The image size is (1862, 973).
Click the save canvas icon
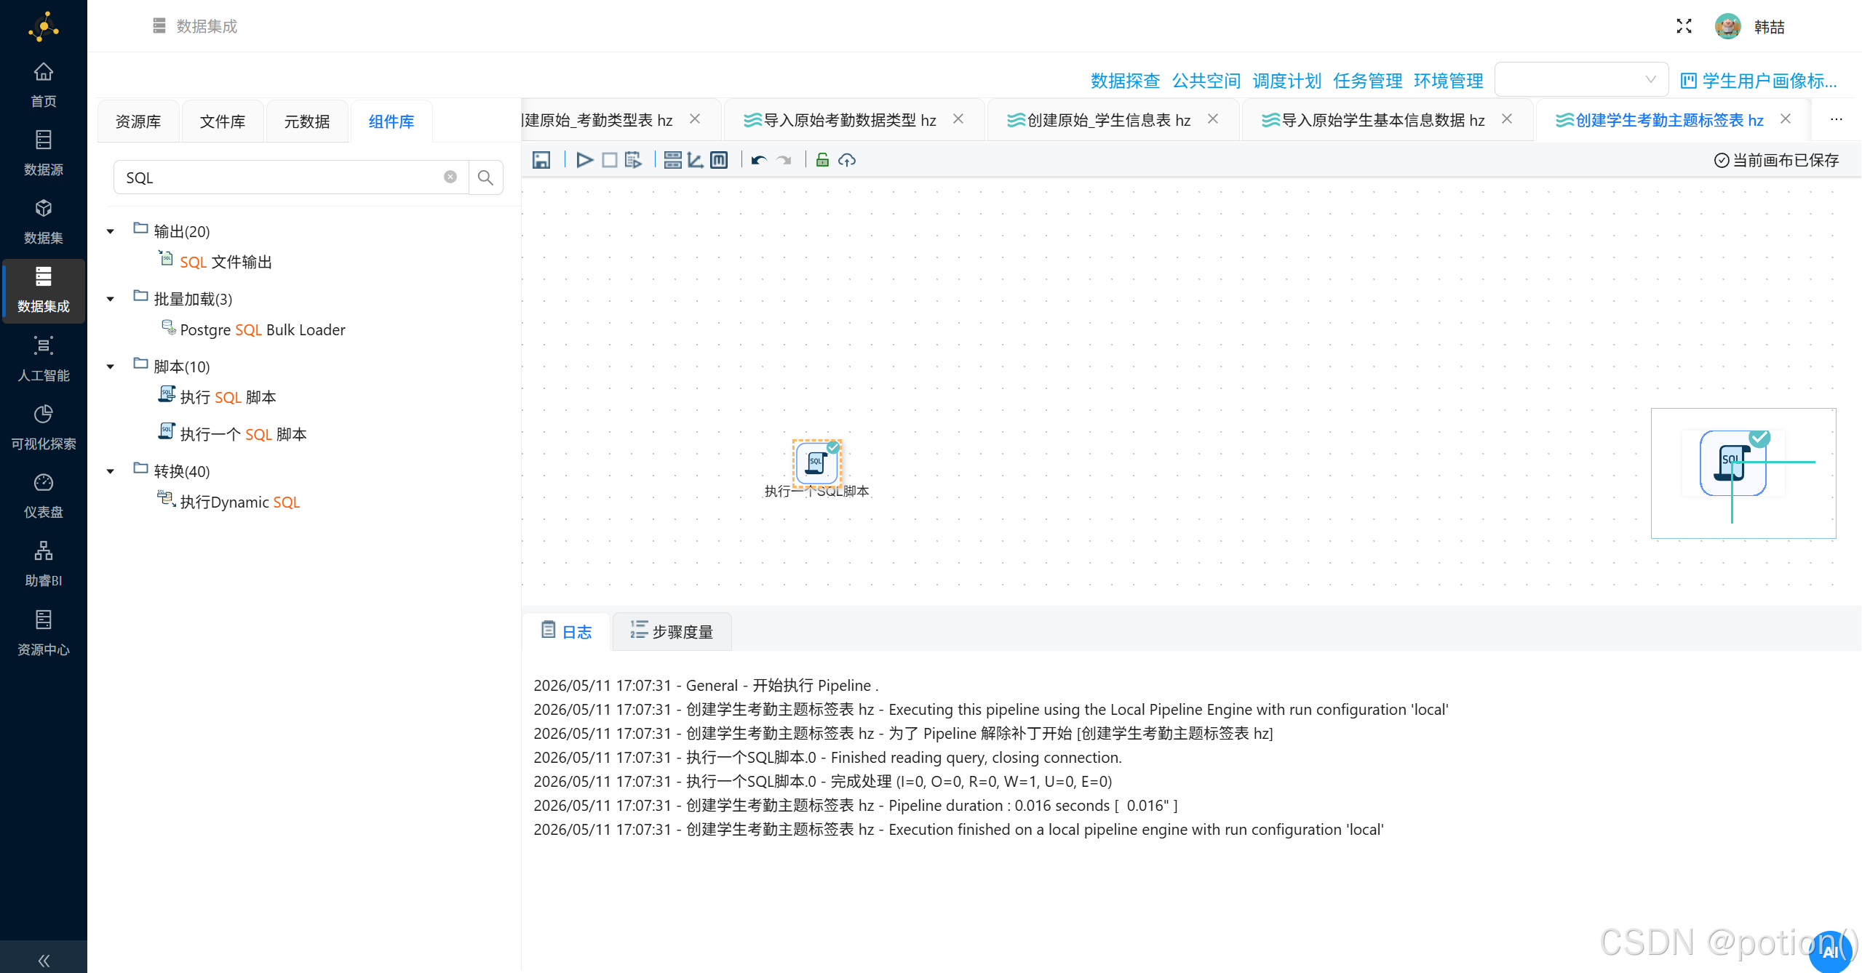tap(541, 160)
